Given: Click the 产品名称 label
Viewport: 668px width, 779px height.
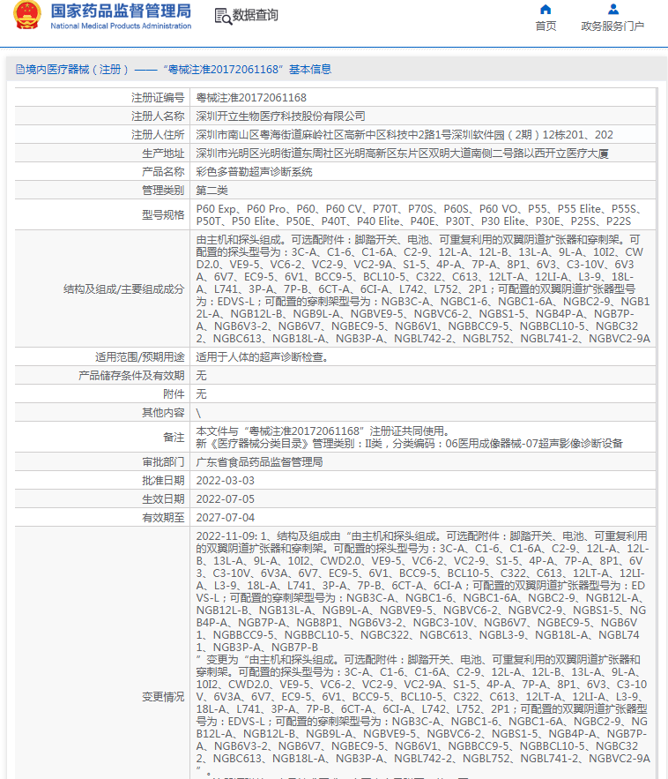Looking at the screenshot, I should pos(163,172).
